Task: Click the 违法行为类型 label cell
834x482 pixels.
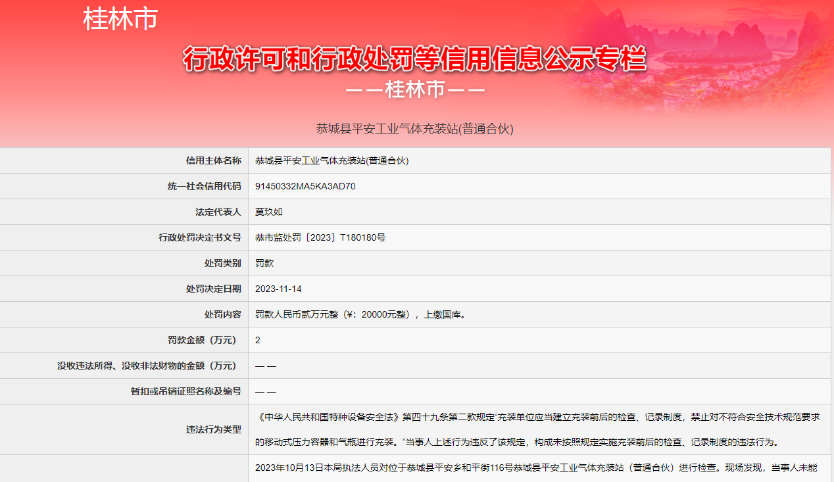Action: pyautogui.click(x=214, y=429)
